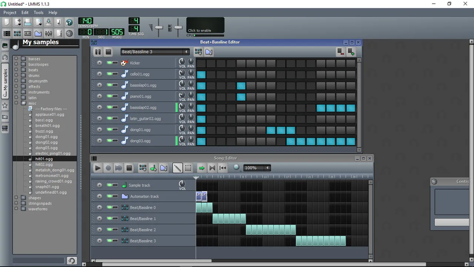Click the Sample track VOL knob
This screenshot has width=474, height=267.
click(182, 184)
